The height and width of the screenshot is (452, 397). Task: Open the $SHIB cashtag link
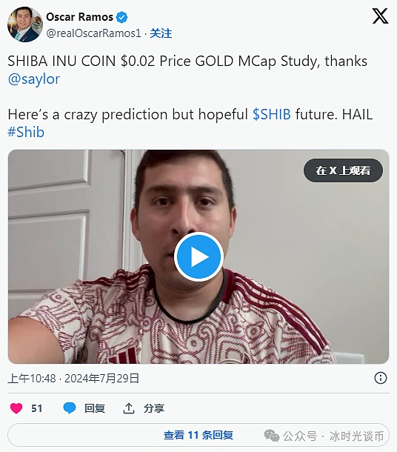tap(272, 114)
